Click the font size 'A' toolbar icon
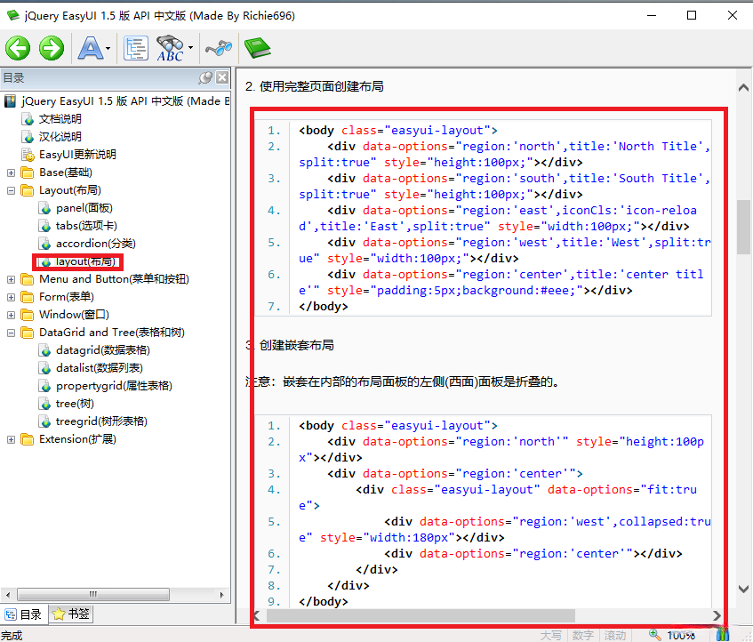This screenshot has height=642, width=753. 90,48
